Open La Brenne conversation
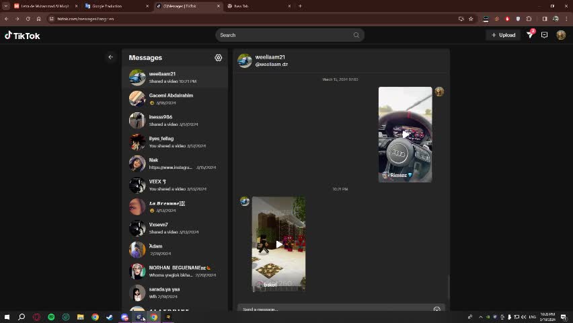Image resolution: width=573 pixels, height=323 pixels. [x=175, y=207]
